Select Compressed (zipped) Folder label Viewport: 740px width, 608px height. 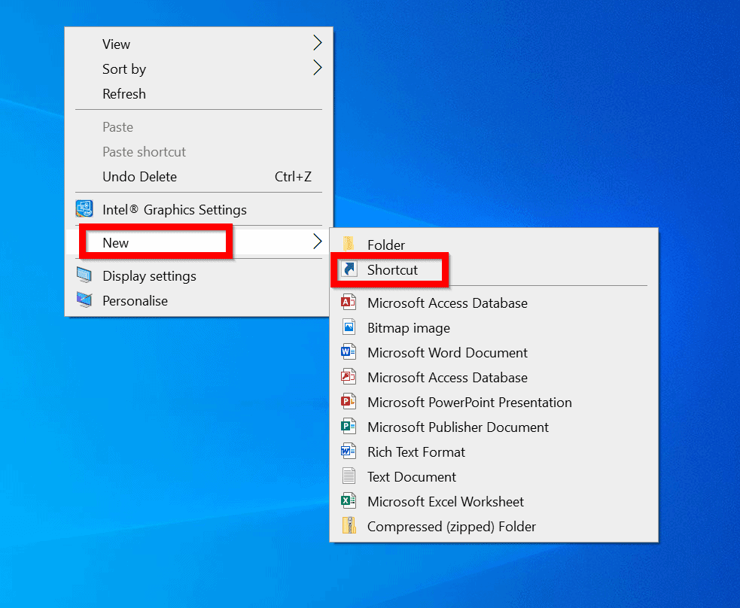[452, 527]
